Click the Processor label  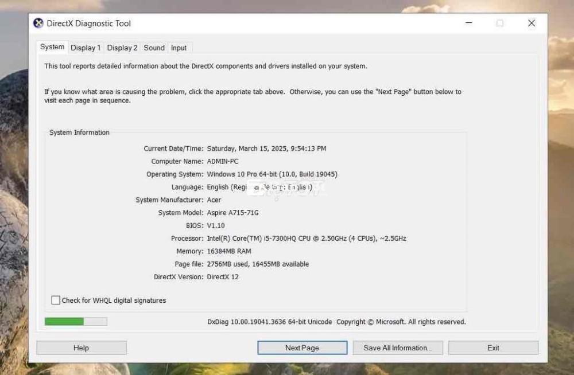(x=187, y=238)
